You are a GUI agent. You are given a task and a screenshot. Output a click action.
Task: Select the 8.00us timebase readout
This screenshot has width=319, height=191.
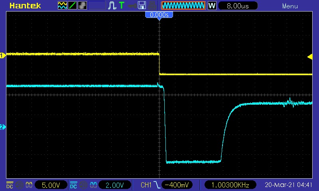[x=238, y=6]
